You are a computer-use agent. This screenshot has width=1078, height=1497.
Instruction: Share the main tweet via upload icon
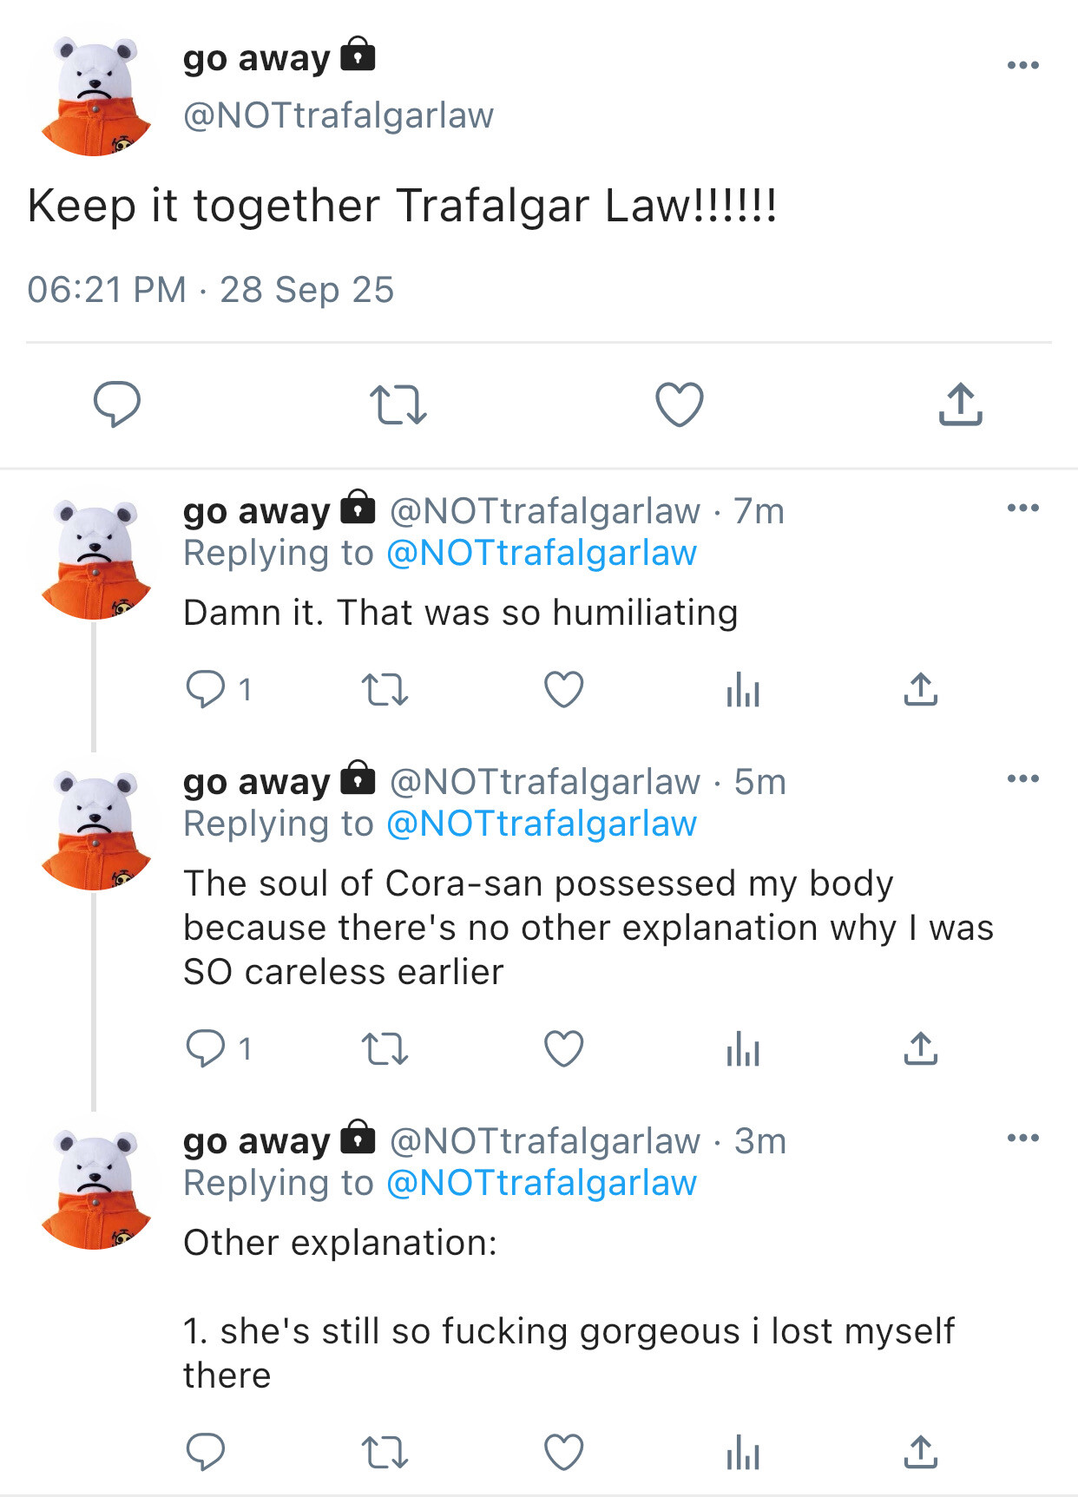click(960, 404)
